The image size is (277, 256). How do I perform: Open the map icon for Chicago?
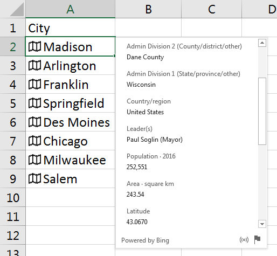[x=34, y=141]
